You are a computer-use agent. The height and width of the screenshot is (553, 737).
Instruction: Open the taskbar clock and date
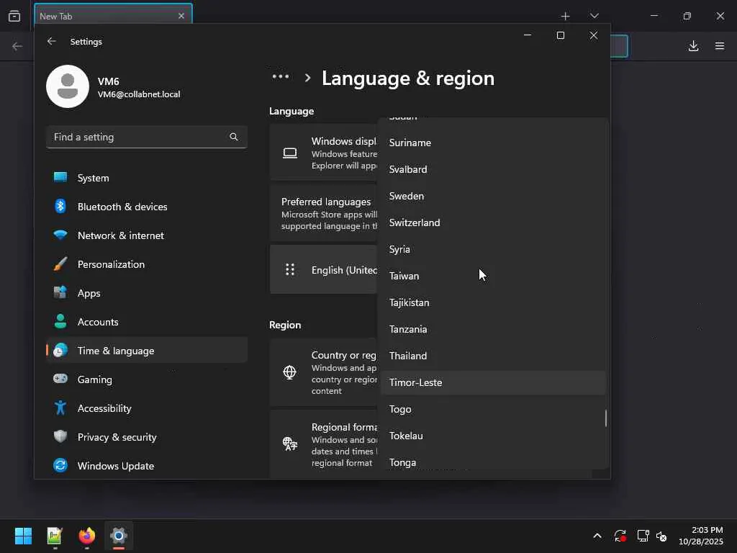pos(701,536)
